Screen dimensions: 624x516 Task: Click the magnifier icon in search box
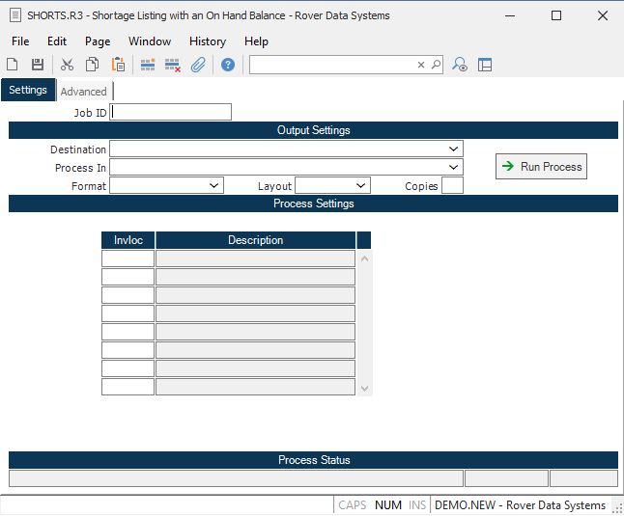(436, 65)
